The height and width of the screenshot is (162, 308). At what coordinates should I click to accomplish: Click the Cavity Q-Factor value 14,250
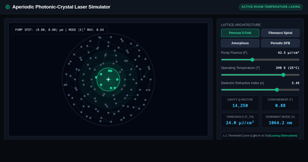[240, 105]
